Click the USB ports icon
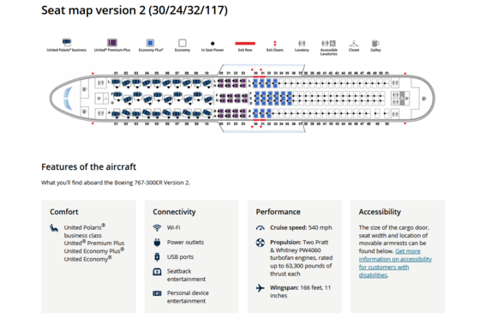This screenshot has height=319, width=497. click(x=157, y=257)
